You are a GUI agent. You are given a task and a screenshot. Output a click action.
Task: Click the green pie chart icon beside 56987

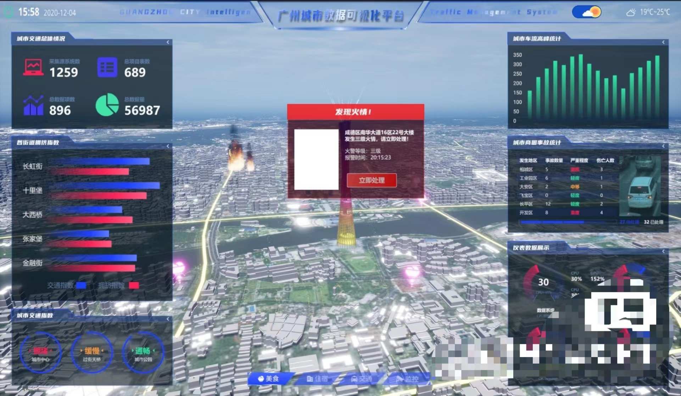[107, 104]
